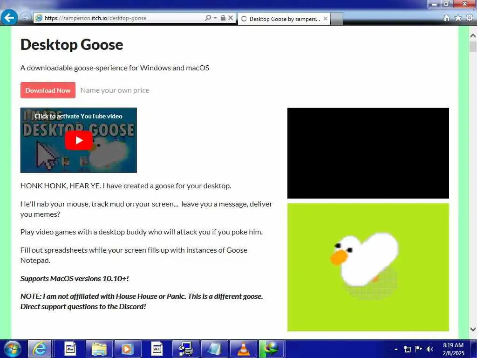Screen dimensions: 477x358
Task: Select the Desktop Goose by sampers... tab
Action: coord(284,19)
